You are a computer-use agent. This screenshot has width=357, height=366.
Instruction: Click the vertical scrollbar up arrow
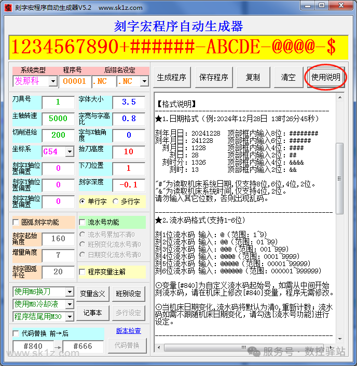click(340, 97)
